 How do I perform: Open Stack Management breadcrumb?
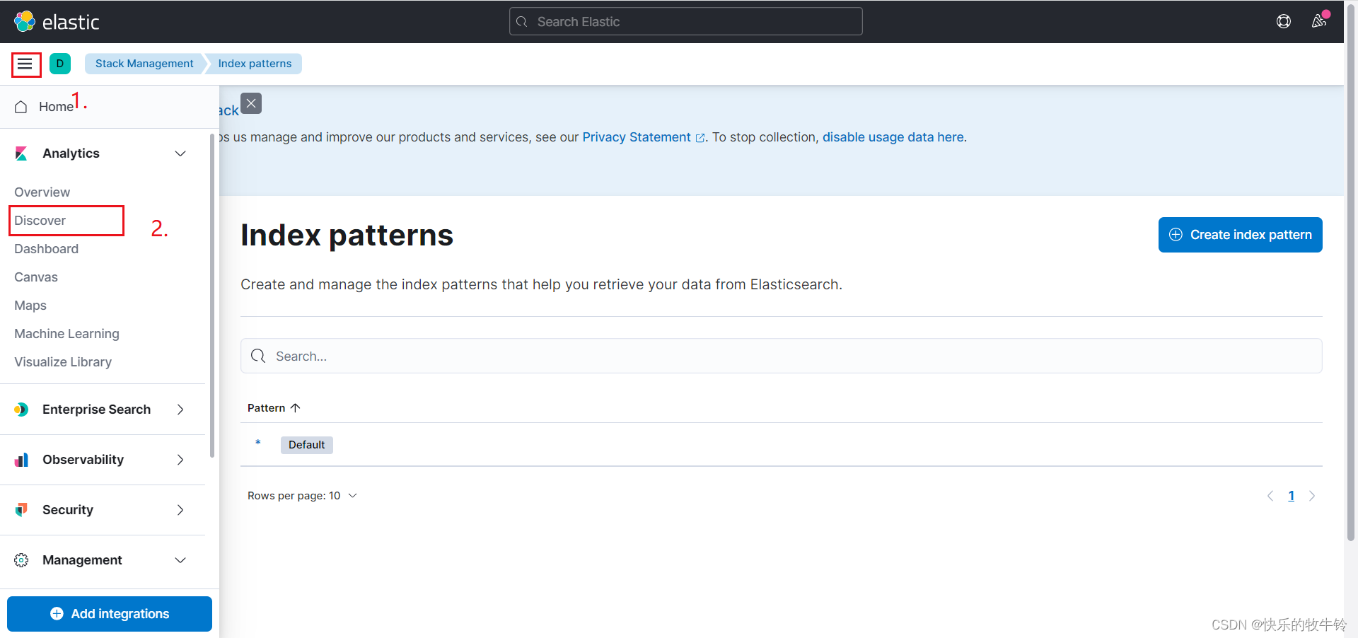click(x=144, y=64)
